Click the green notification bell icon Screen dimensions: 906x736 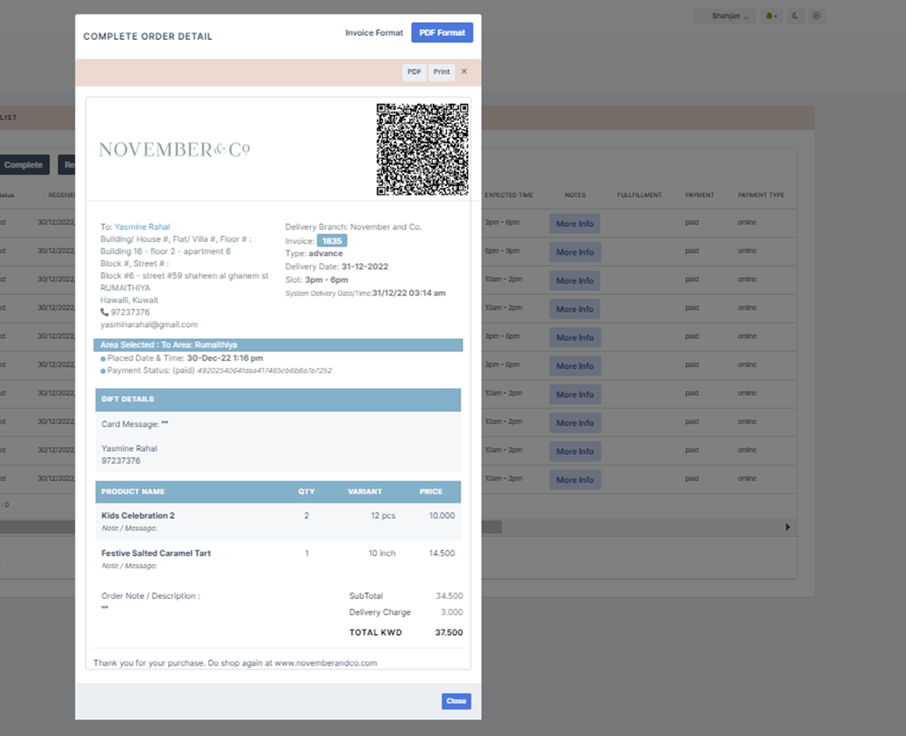pos(770,16)
